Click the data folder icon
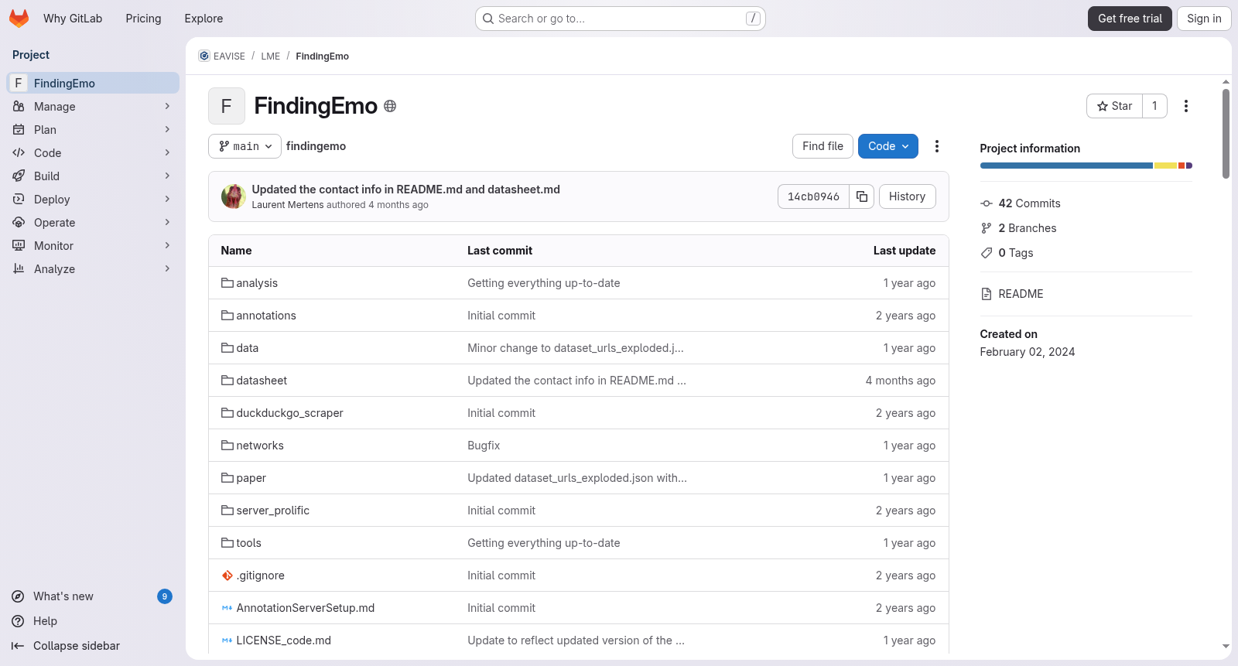 coord(227,348)
